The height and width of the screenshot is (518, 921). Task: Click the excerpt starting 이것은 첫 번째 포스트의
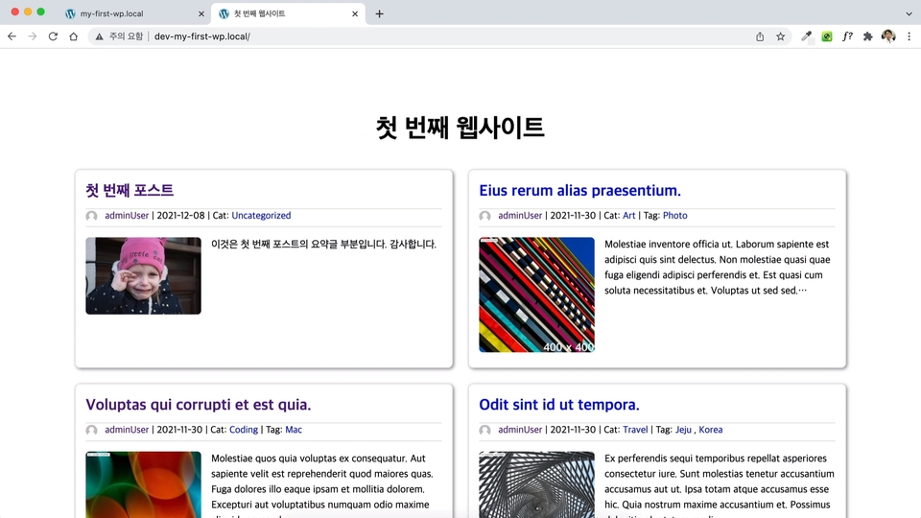(323, 245)
